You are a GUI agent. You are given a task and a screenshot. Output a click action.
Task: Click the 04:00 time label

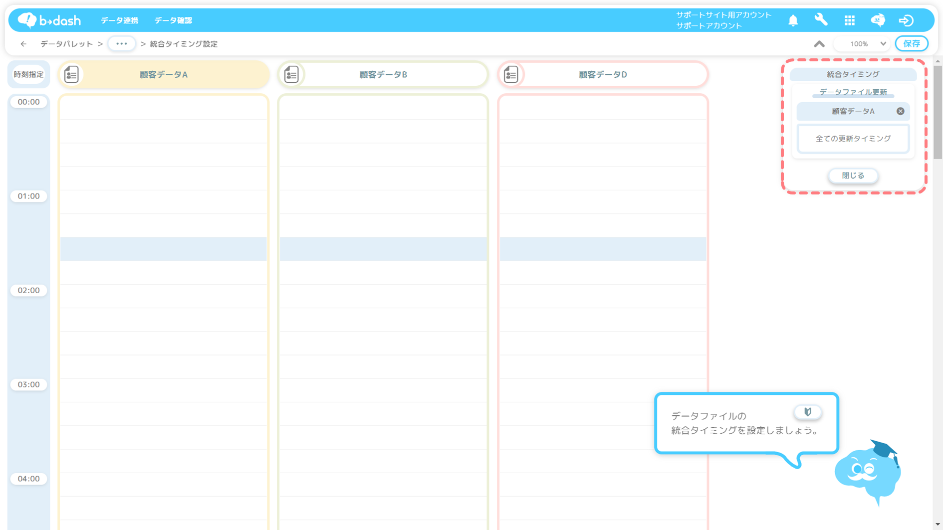28,479
